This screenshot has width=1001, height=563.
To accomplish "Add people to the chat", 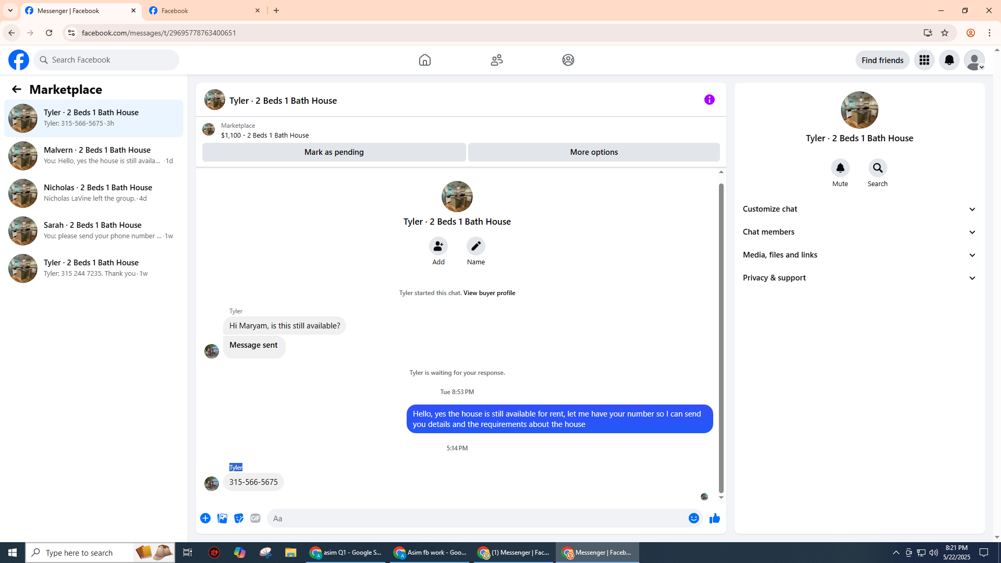I will pos(438,246).
